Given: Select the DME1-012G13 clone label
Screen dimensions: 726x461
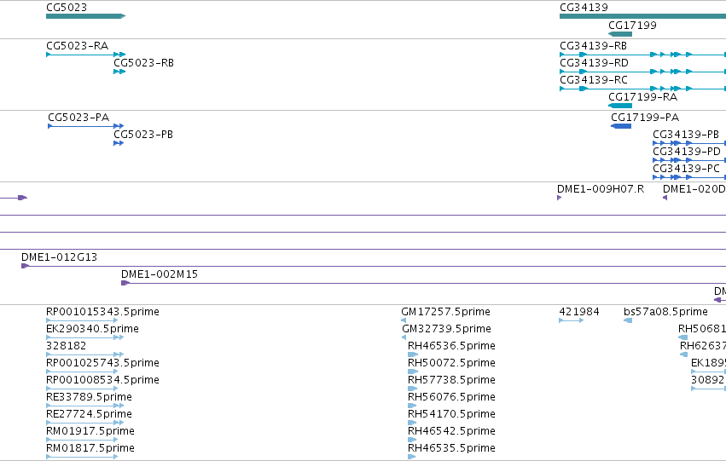Looking at the screenshot, I should click(x=59, y=257).
